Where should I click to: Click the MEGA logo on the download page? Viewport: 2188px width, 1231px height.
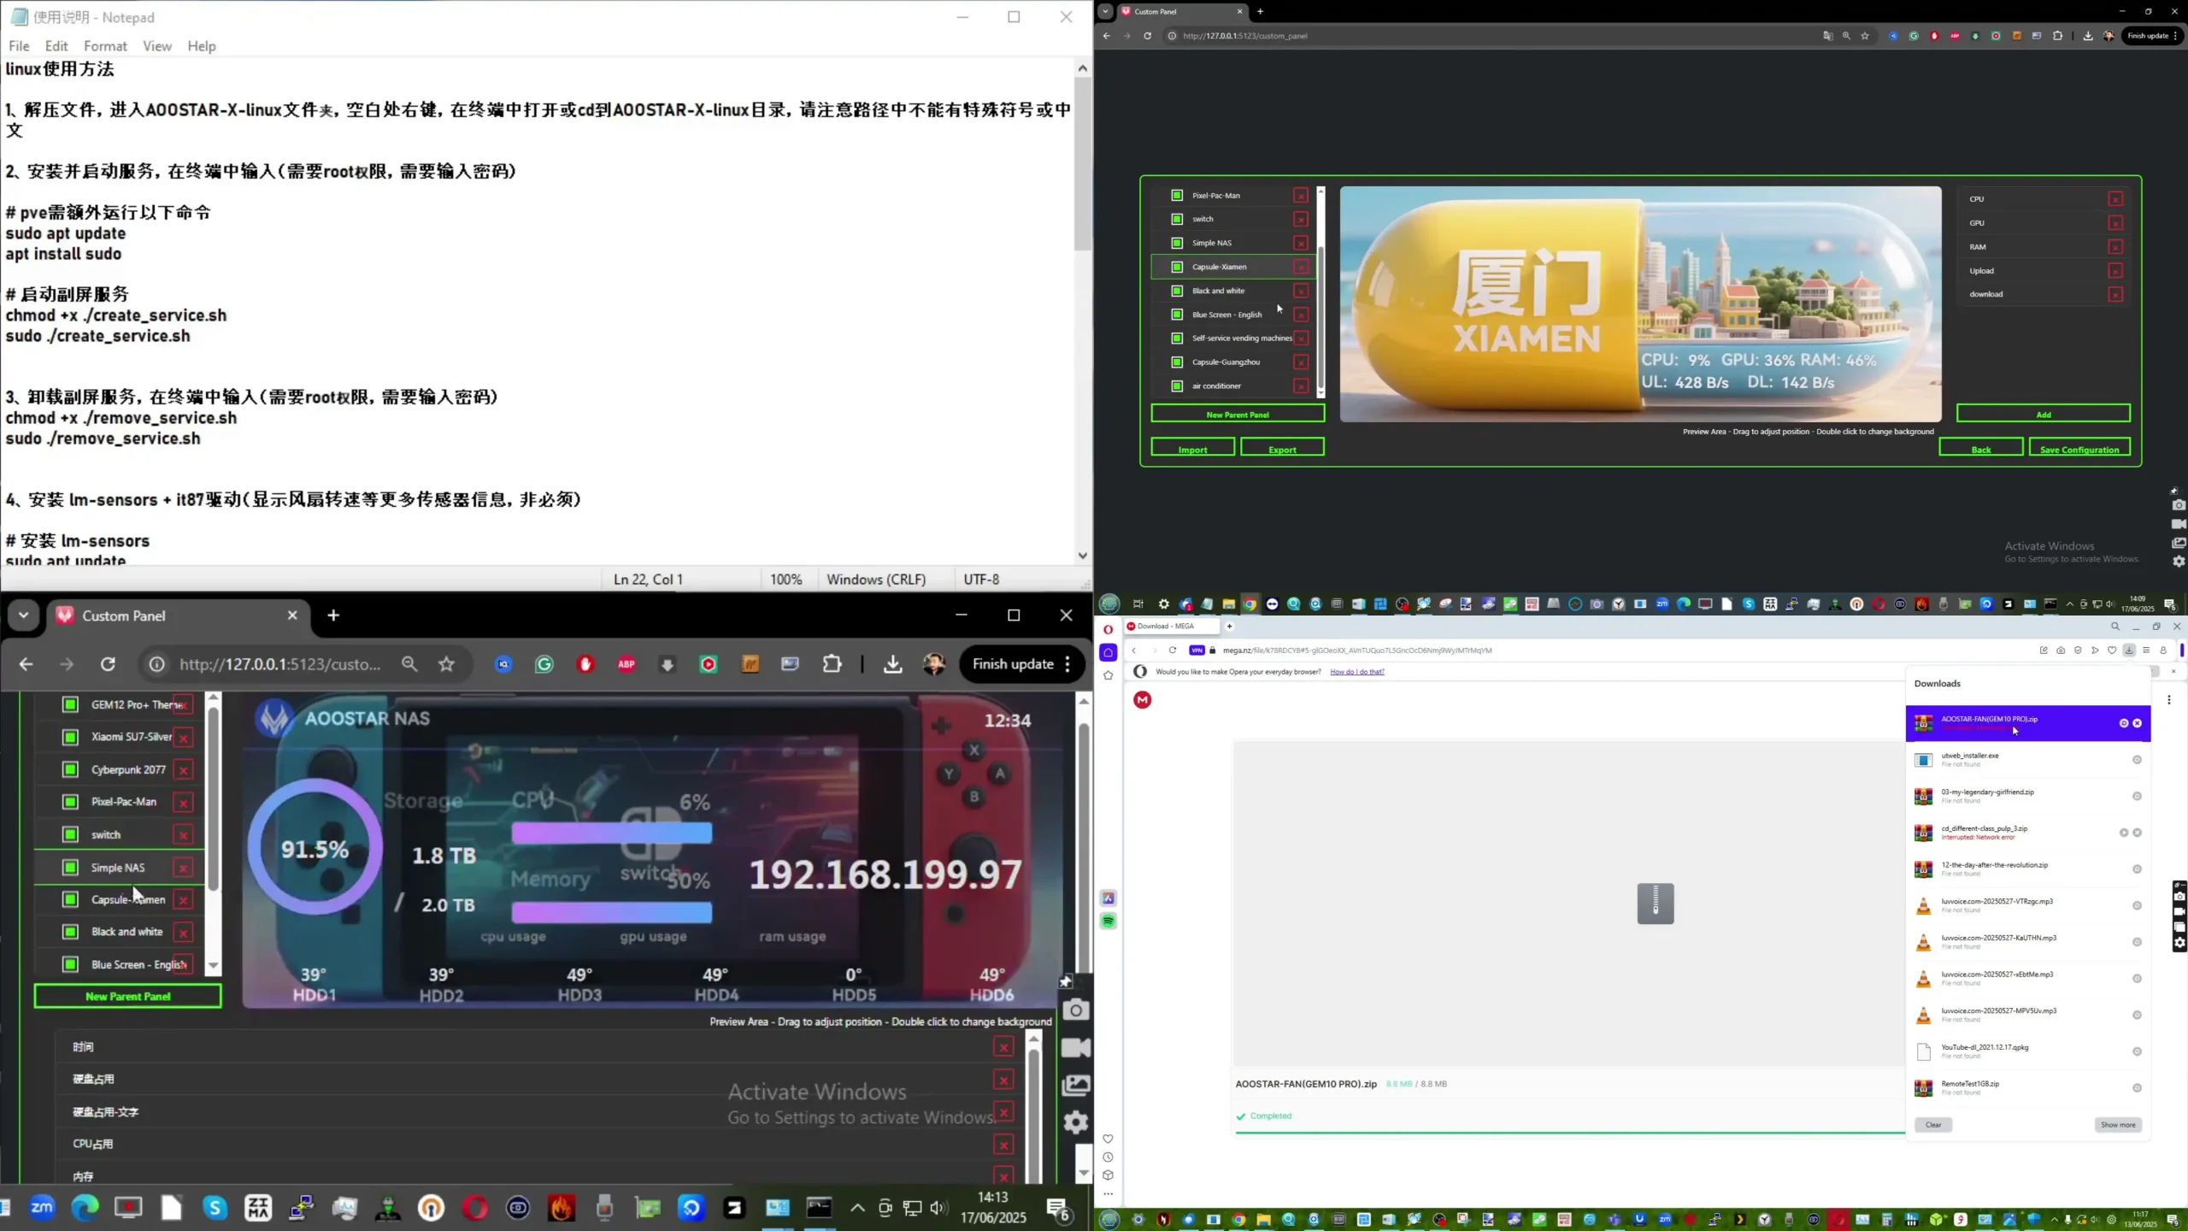(x=1143, y=700)
